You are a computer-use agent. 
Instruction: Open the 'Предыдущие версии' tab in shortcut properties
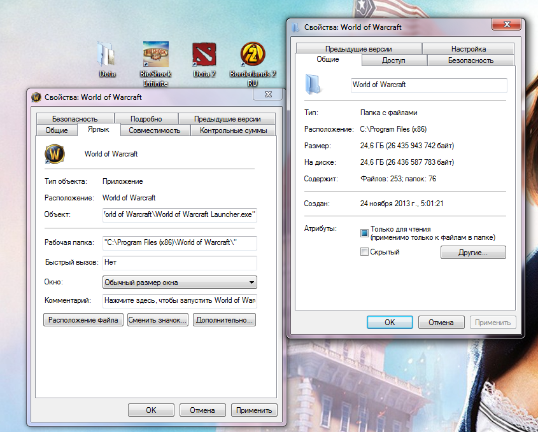(x=227, y=118)
